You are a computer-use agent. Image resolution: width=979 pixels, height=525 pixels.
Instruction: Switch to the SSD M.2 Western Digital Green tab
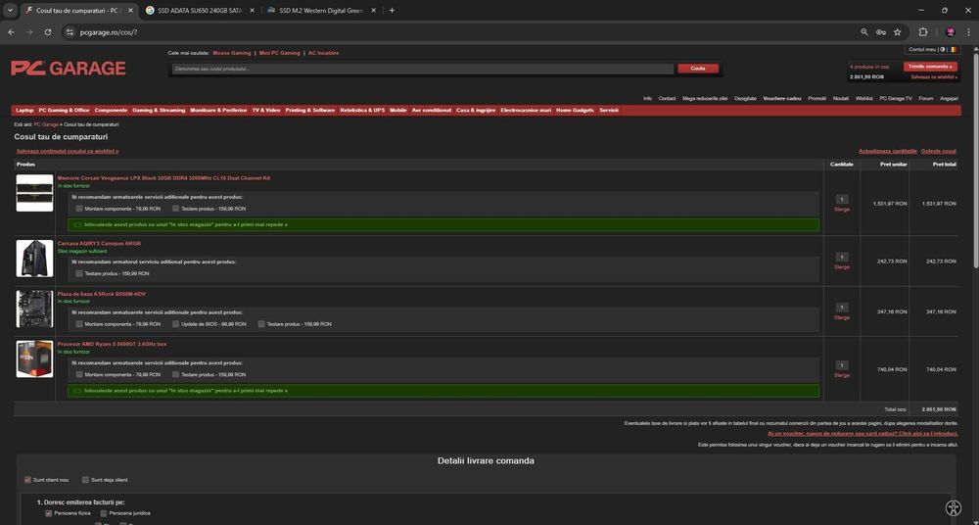(321, 10)
